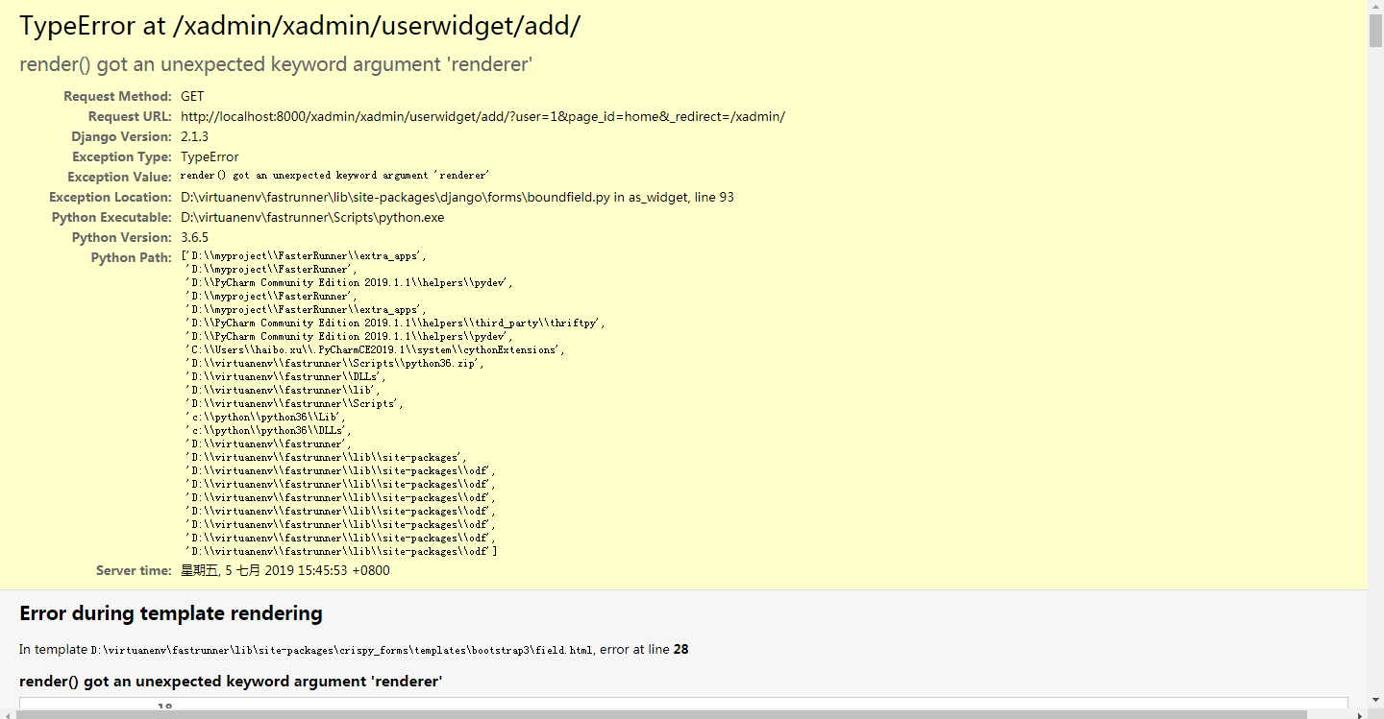This screenshot has width=1384, height=719.
Task: Click the fastrunner DLLs path entry
Action: [285, 377]
